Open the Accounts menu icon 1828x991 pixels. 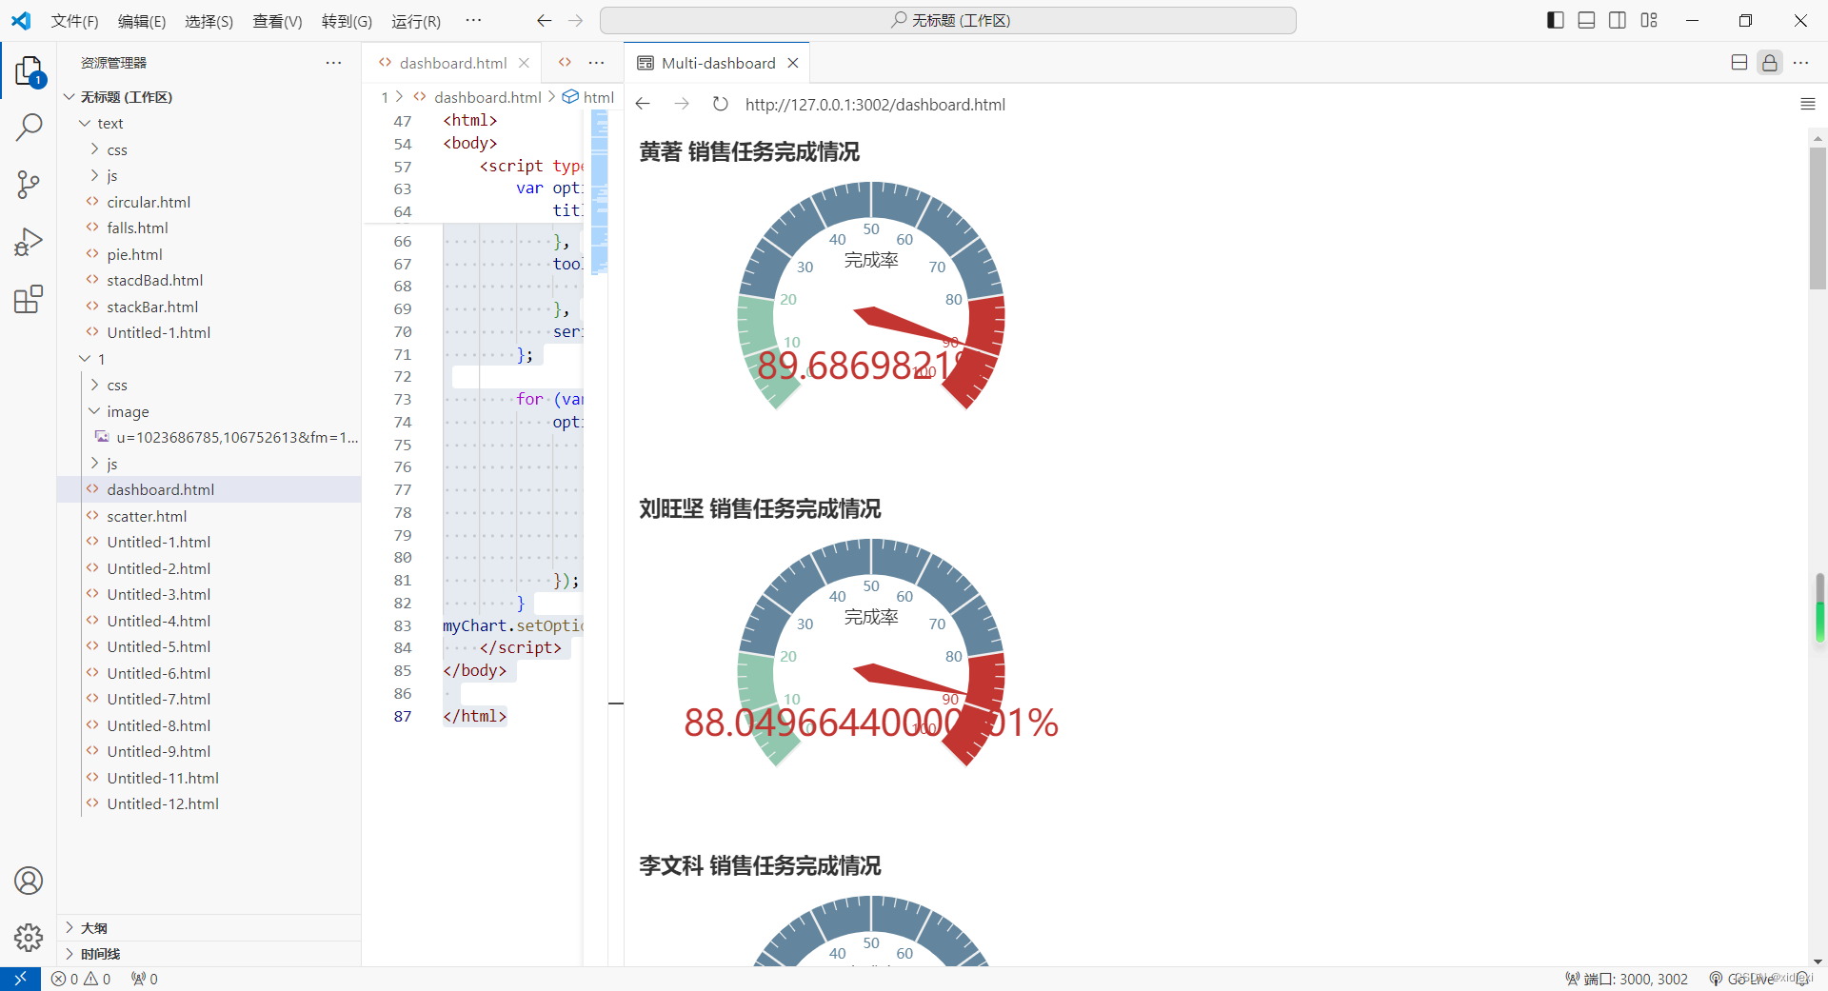coord(29,881)
